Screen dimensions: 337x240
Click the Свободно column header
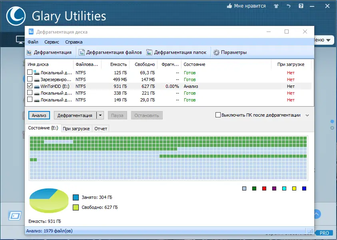pyautogui.click(x=144, y=64)
